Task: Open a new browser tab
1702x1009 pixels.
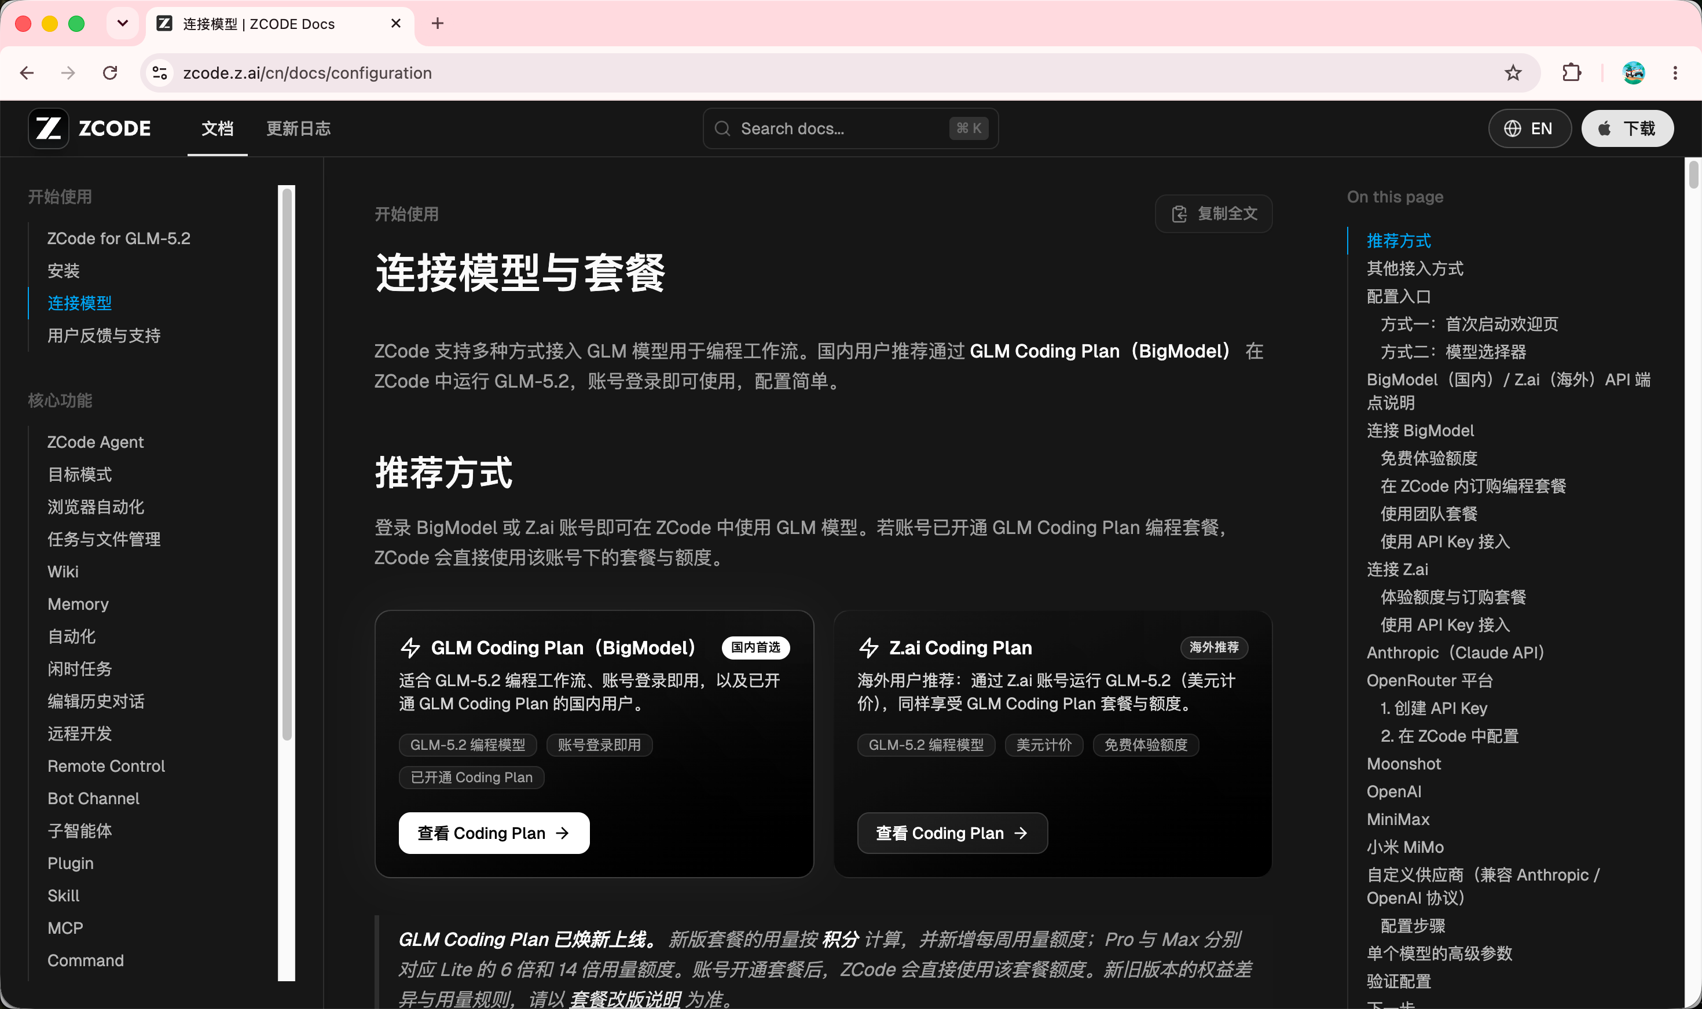Action: [438, 24]
